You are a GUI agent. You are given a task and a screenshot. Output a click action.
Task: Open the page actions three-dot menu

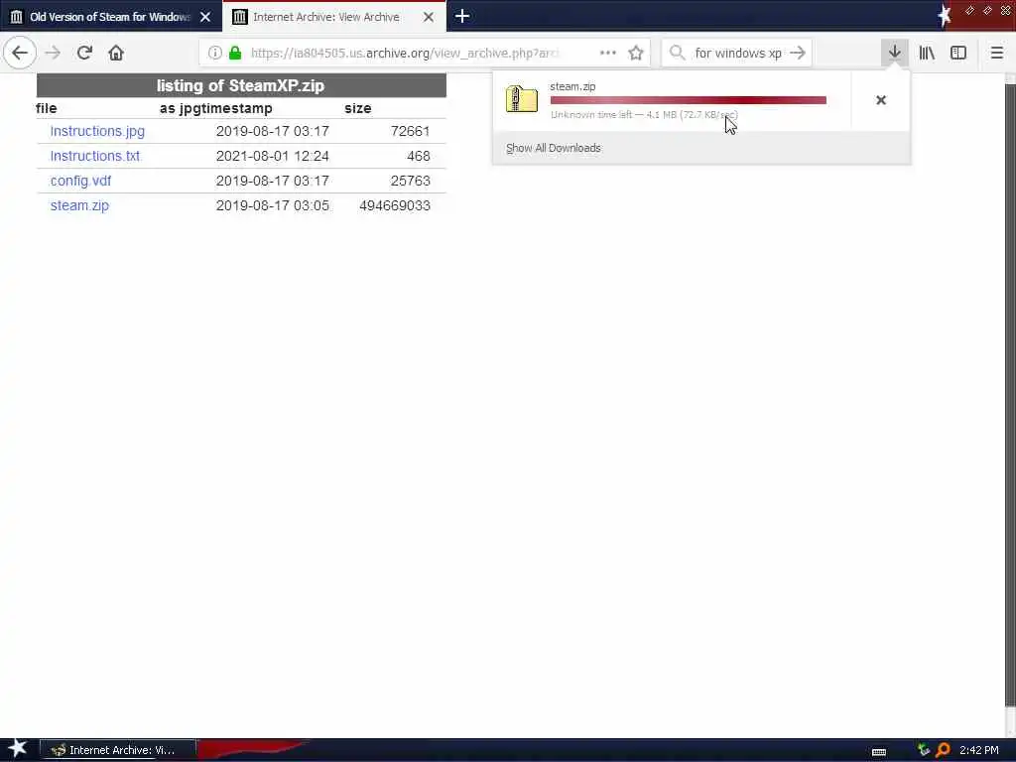point(608,53)
